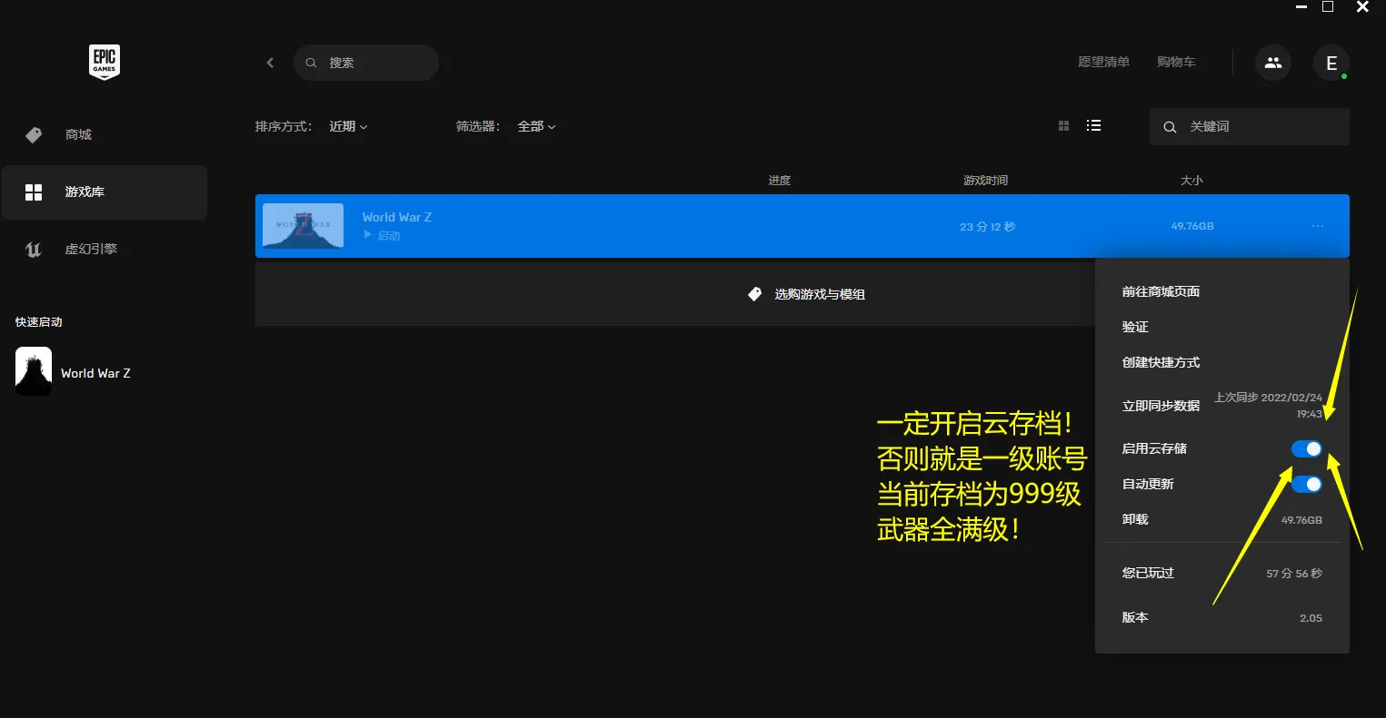Launch World War Z from Quick Launch

click(73, 372)
